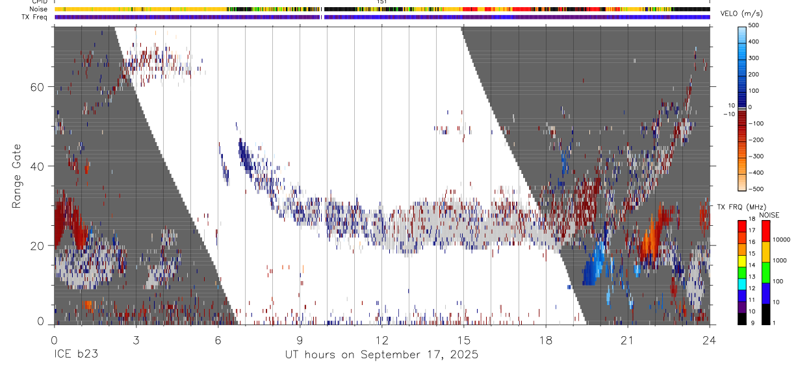Click the 21 hour tick label
This screenshot has width=798, height=368.
[x=627, y=339]
